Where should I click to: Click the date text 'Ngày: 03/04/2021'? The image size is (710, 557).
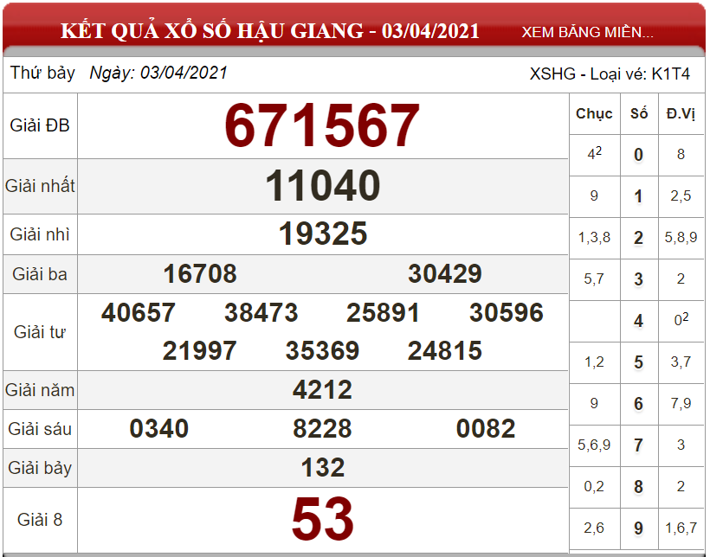pyautogui.click(x=158, y=73)
